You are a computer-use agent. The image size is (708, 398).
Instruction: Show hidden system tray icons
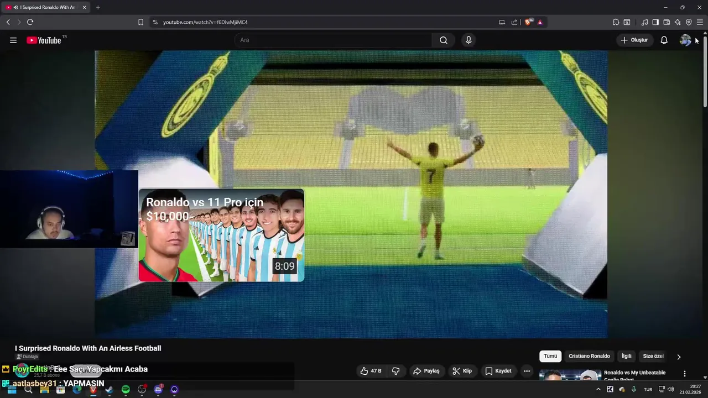598,389
